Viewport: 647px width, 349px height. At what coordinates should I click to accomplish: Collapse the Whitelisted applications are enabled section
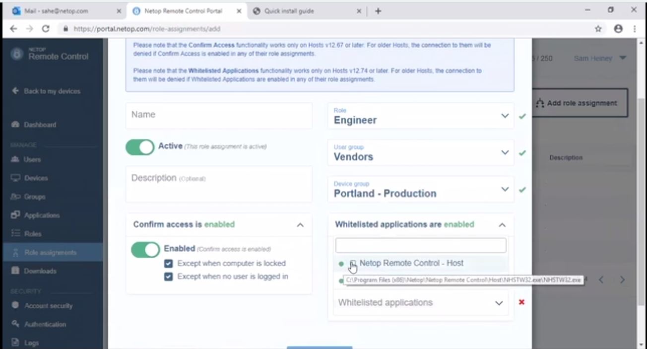point(502,225)
